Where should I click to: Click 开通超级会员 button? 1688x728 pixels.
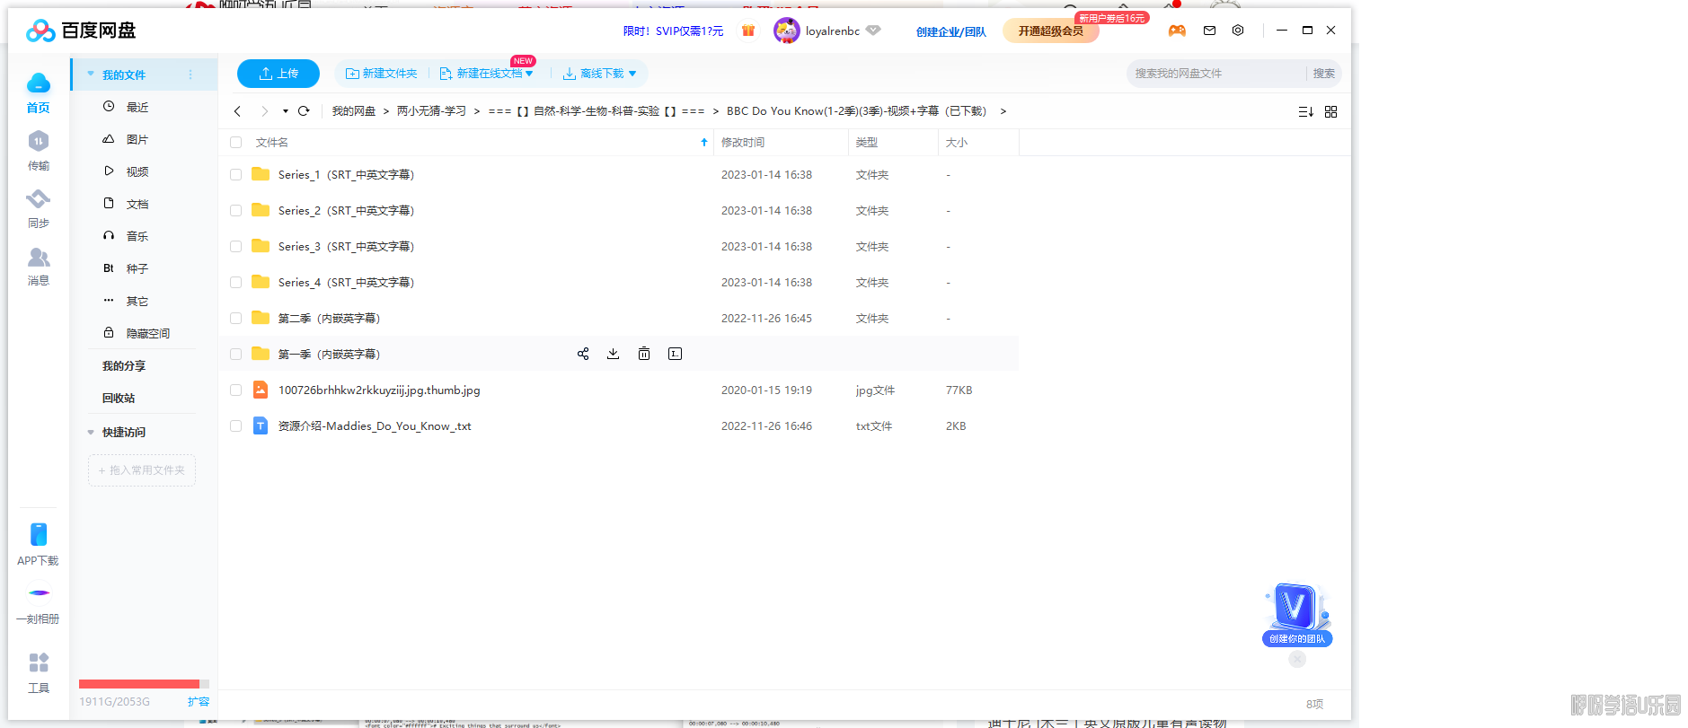pyautogui.click(x=1051, y=31)
